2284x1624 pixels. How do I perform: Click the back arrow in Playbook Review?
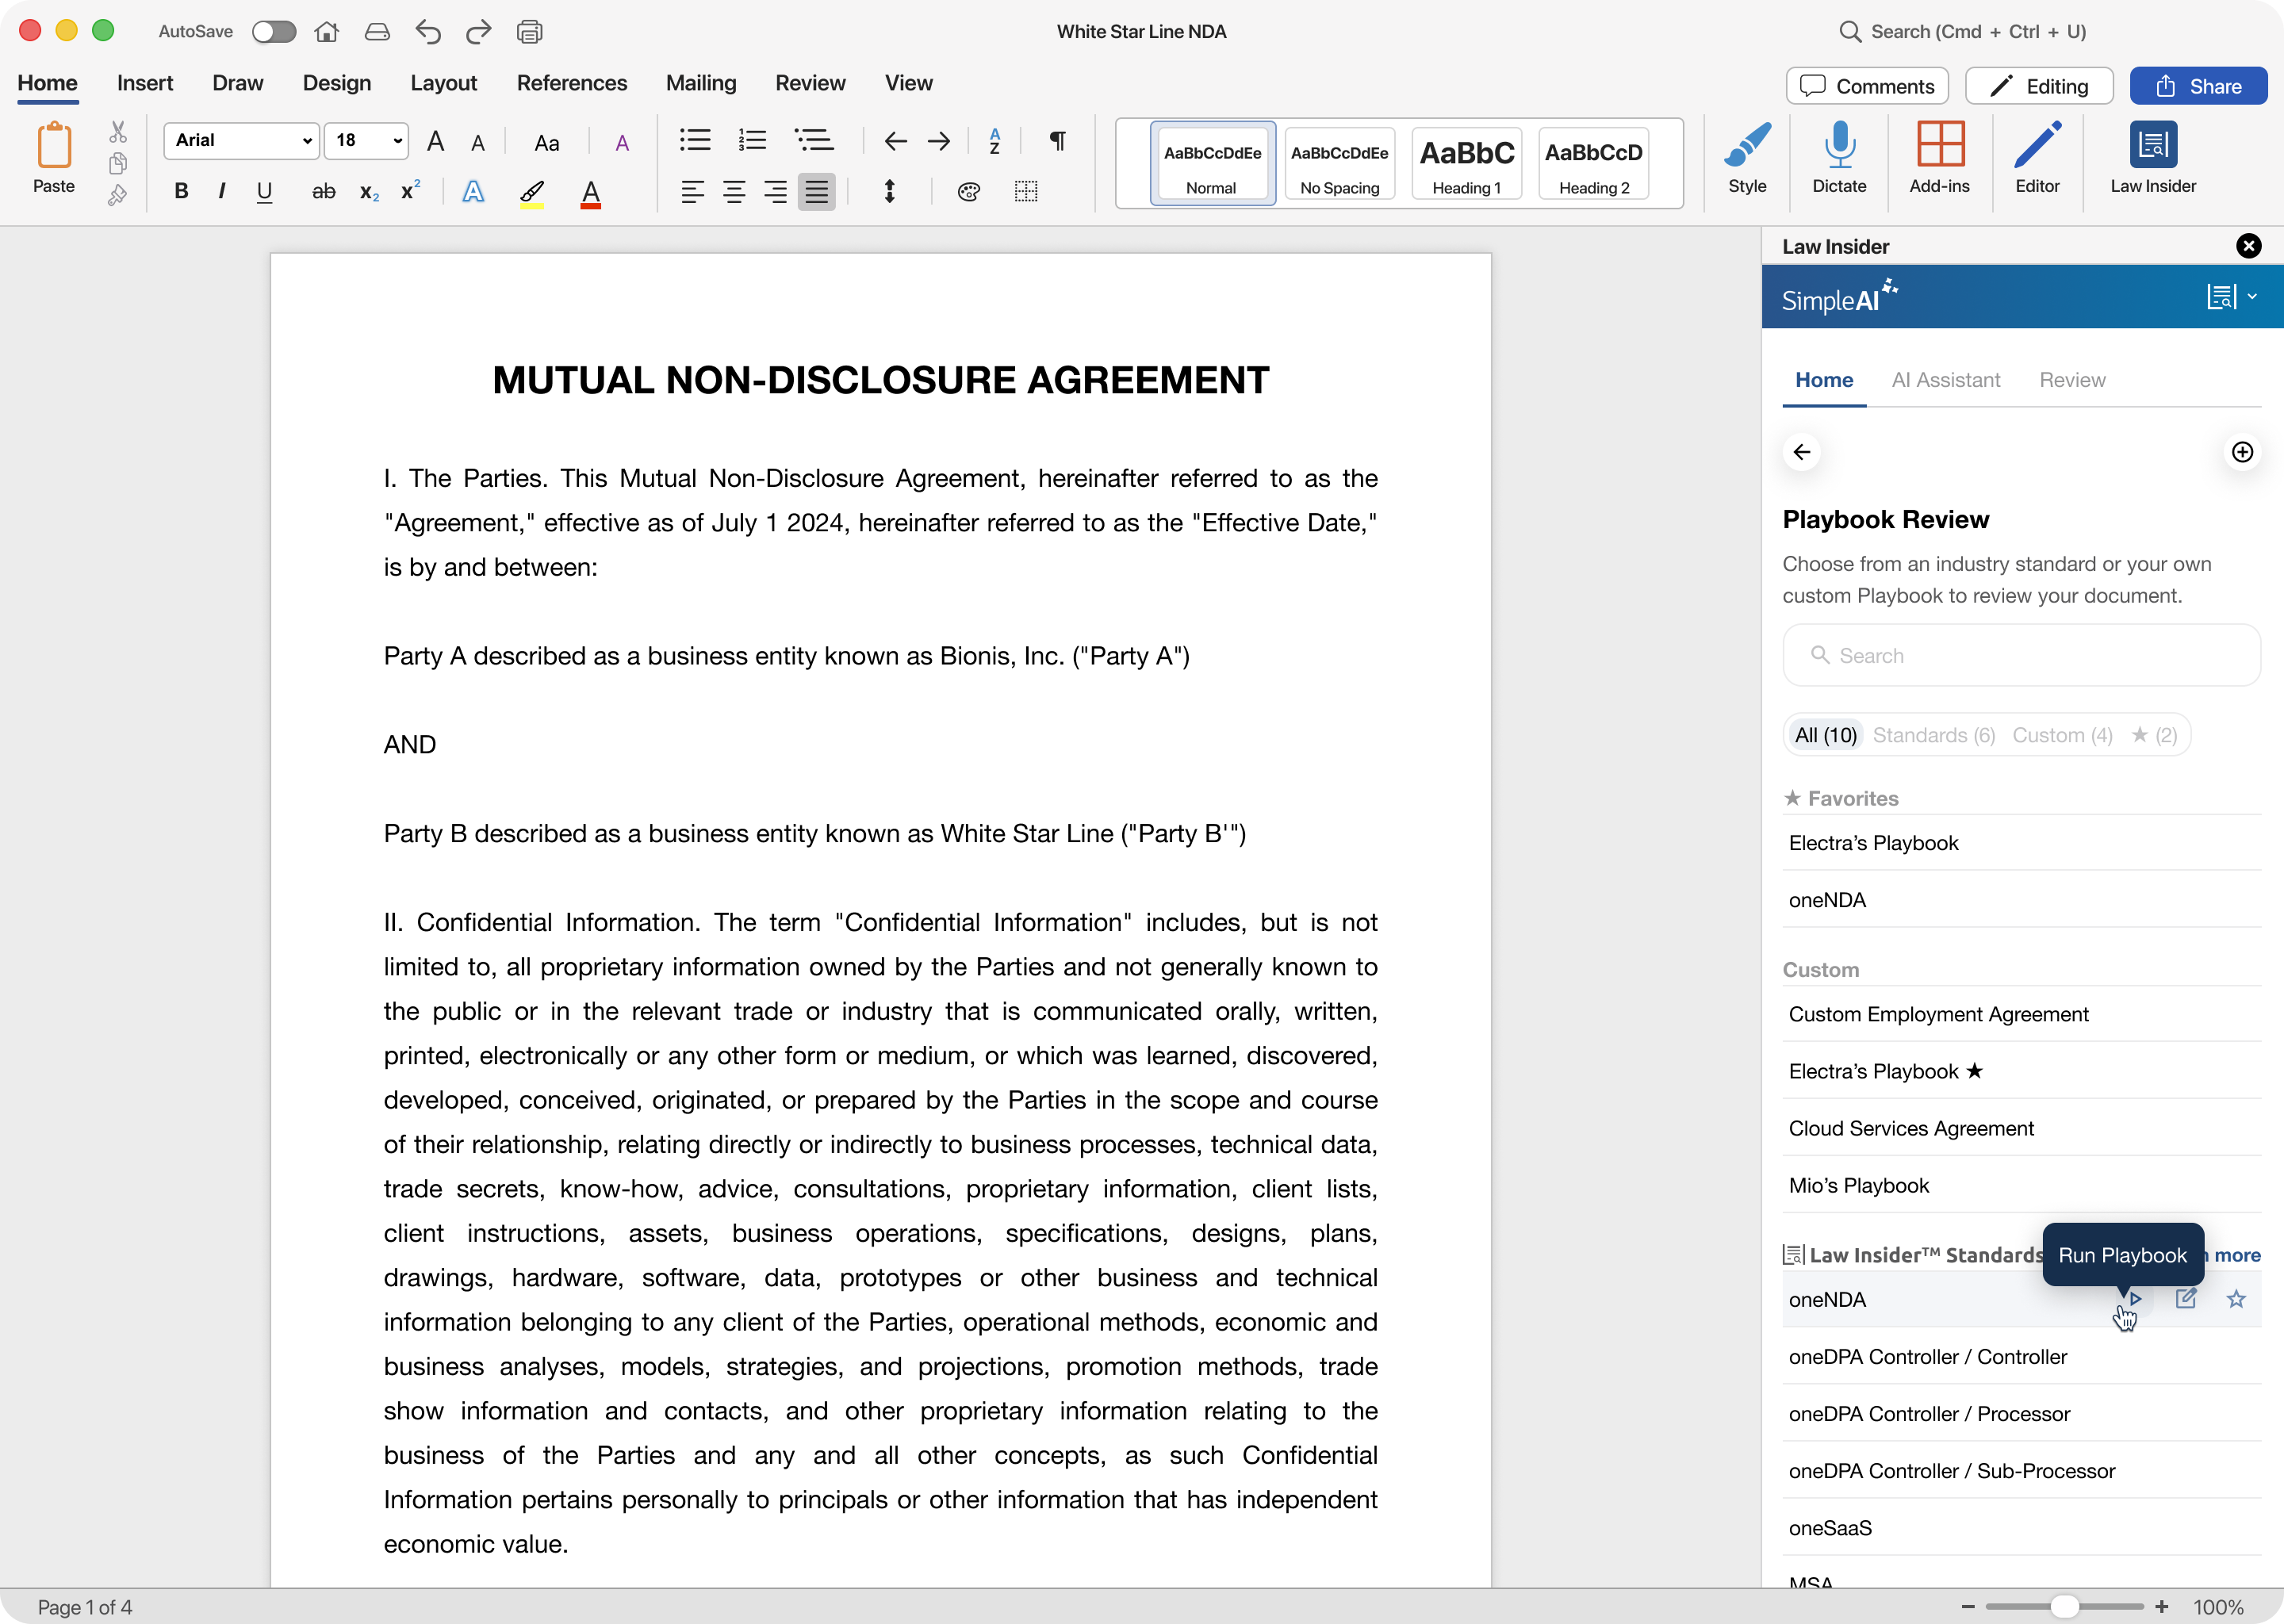[x=1802, y=452]
